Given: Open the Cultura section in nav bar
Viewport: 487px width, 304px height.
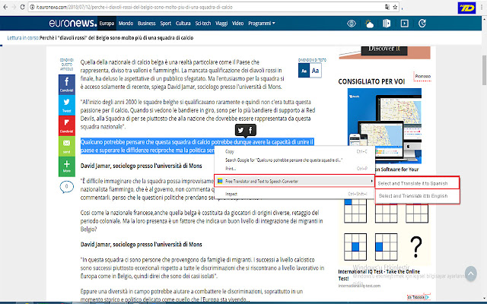Looking at the screenshot, I should click(x=183, y=24).
